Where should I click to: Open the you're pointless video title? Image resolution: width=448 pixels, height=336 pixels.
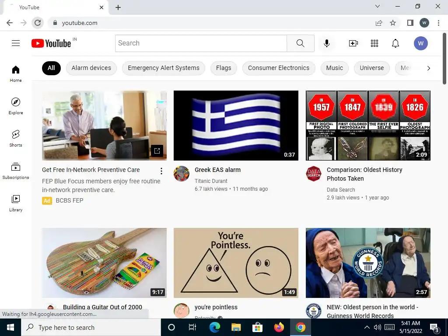tap(216, 307)
